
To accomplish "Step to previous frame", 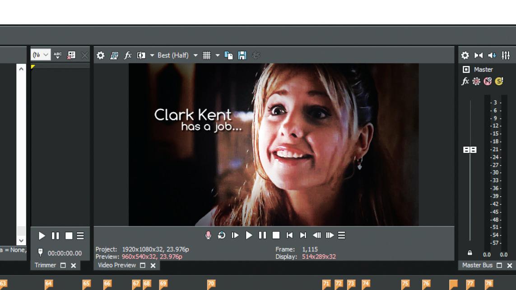I will [x=316, y=235].
